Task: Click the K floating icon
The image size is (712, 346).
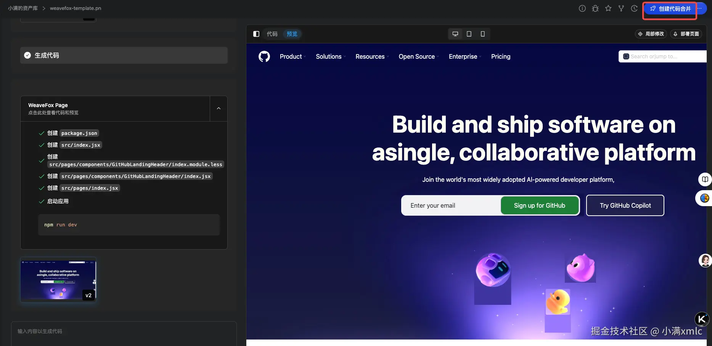Action: (x=702, y=319)
